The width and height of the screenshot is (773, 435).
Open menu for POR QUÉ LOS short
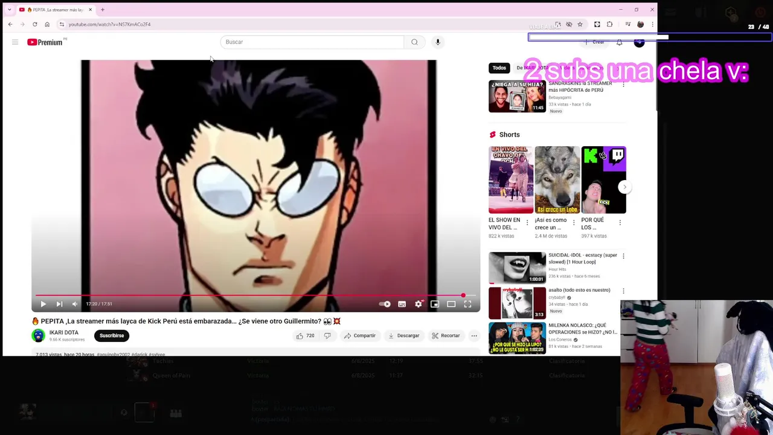click(620, 223)
